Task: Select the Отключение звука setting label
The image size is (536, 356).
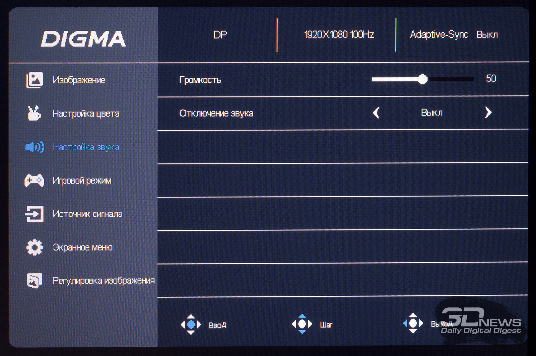Action: (x=216, y=113)
